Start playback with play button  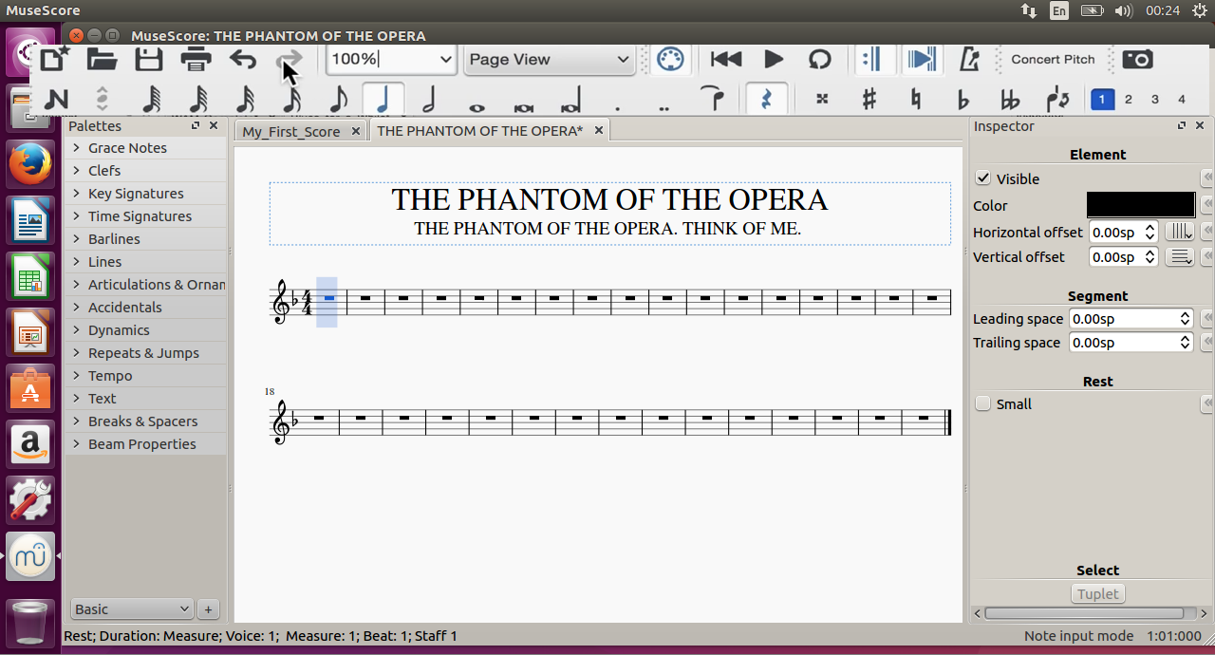(x=774, y=59)
